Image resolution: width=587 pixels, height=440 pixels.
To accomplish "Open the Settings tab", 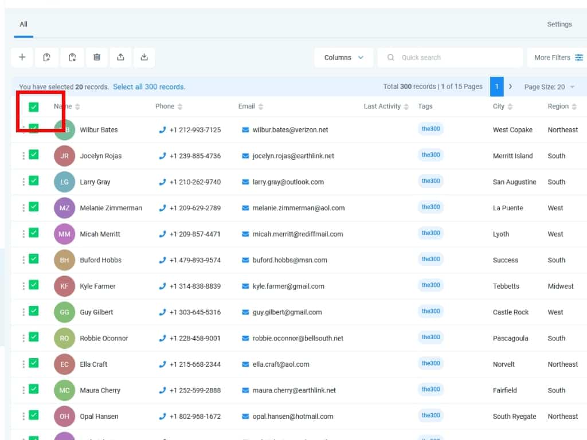I will [559, 25].
